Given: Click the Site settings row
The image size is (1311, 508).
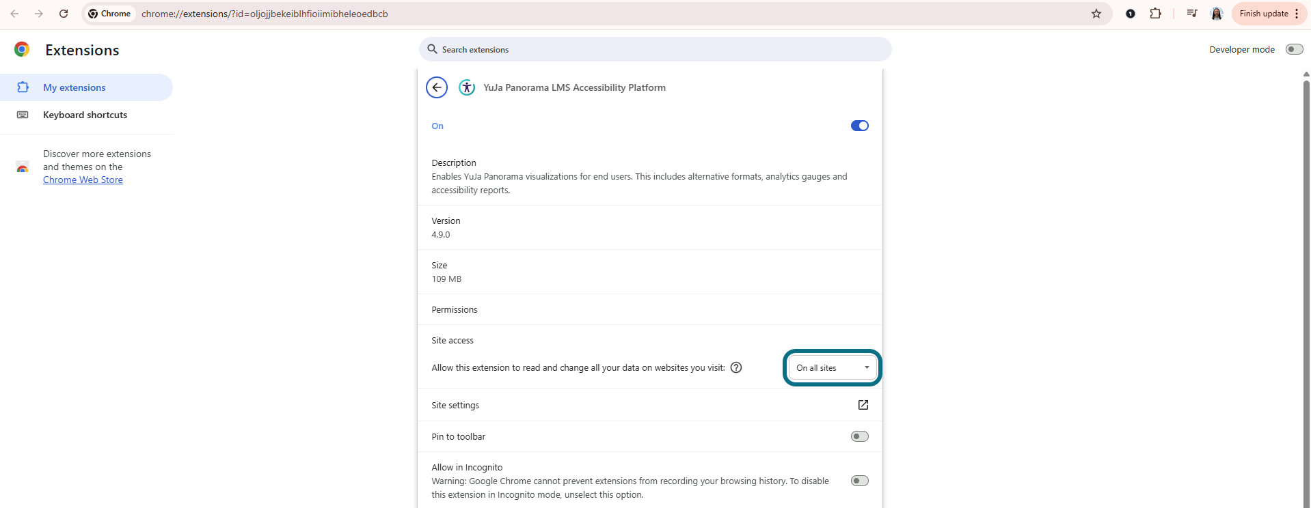Looking at the screenshot, I should click(650, 405).
